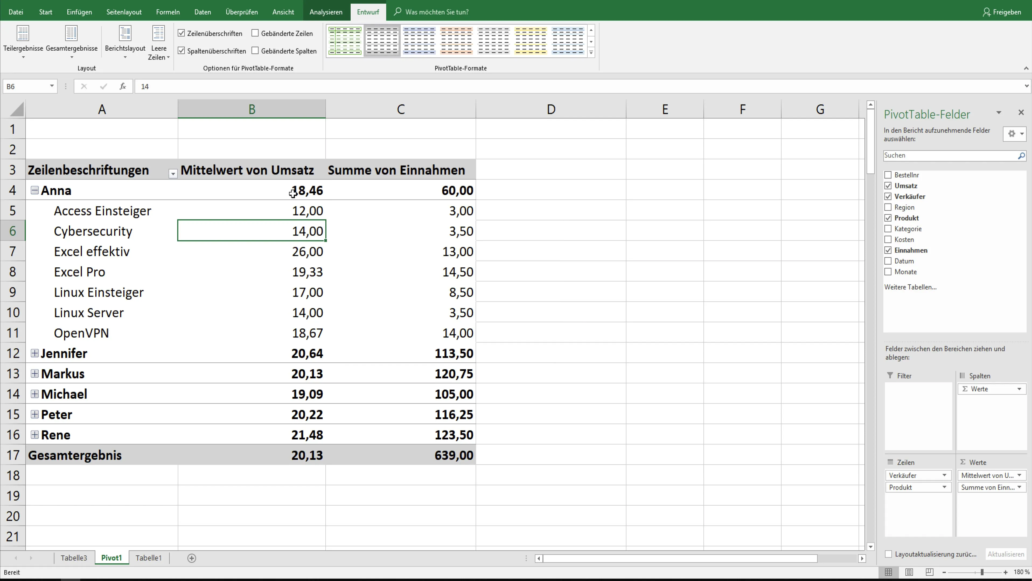Screen dimensions: 1032x581
Task: Open the Datei menu tab
Action: [16, 12]
